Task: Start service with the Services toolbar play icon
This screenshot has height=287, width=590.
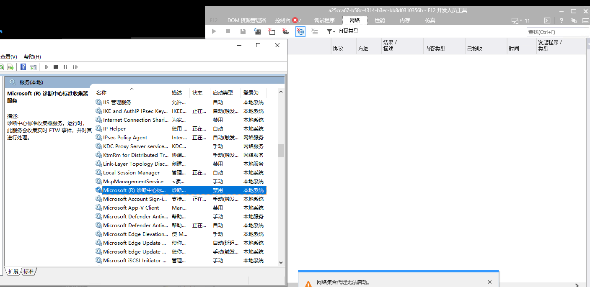Action: click(x=47, y=67)
